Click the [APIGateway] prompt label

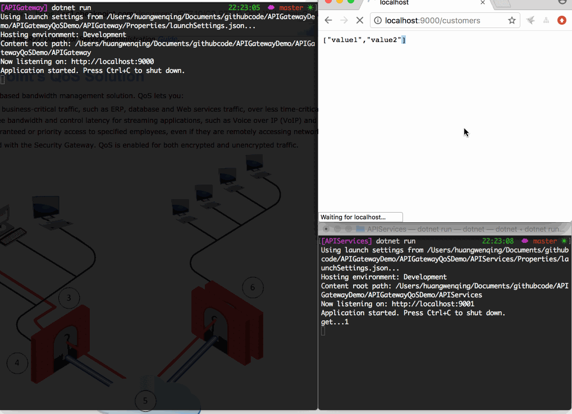24,8
